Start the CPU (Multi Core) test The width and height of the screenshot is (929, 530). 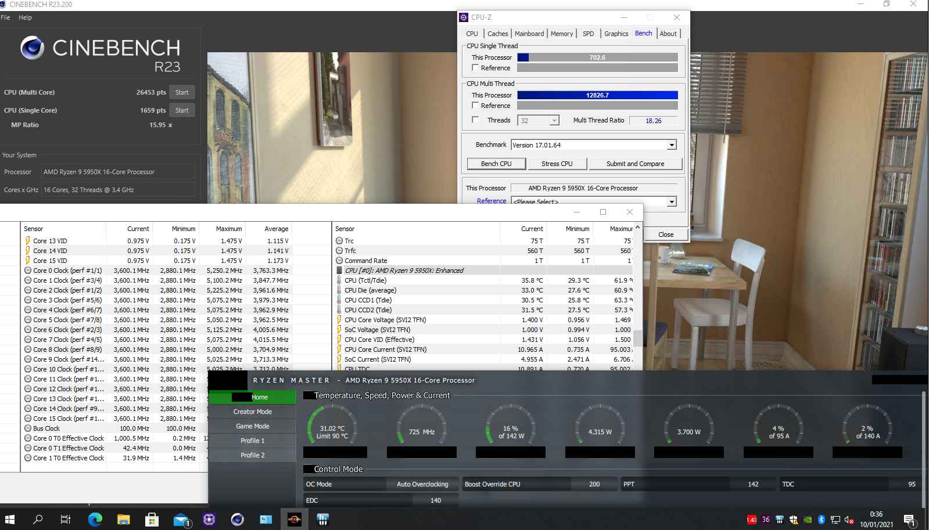(182, 92)
